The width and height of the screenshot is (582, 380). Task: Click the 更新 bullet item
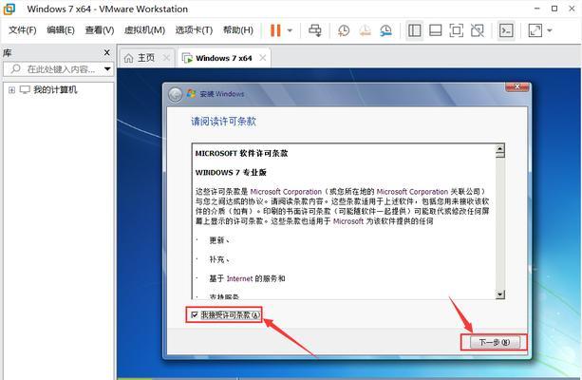click(218, 240)
